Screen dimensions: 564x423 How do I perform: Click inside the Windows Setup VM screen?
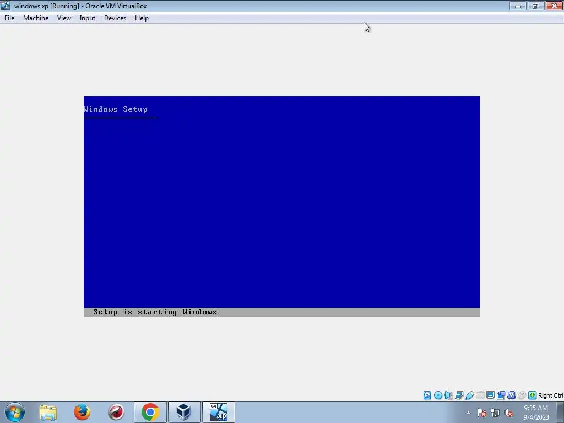[281, 207]
